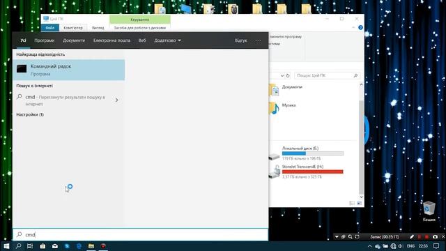The height and width of the screenshot is (251, 446).
Task: Switch to the Документи search tab
Action: click(x=74, y=40)
